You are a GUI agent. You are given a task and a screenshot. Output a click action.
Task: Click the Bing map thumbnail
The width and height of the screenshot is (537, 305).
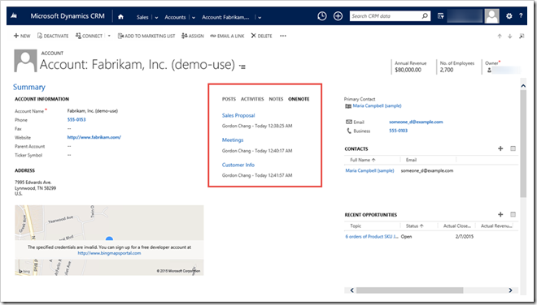[x=109, y=240]
